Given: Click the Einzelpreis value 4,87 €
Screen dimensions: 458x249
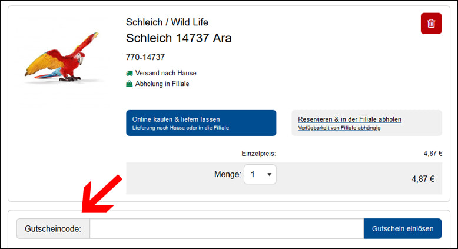Looking at the screenshot, I should [x=433, y=154].
